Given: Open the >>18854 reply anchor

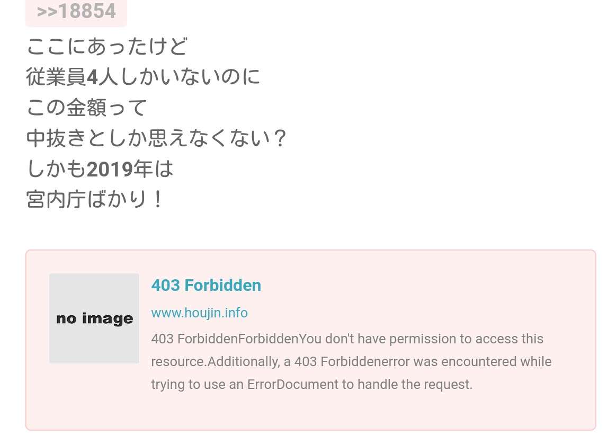Looking at the screenshot, I should click(x=76, y=12).
